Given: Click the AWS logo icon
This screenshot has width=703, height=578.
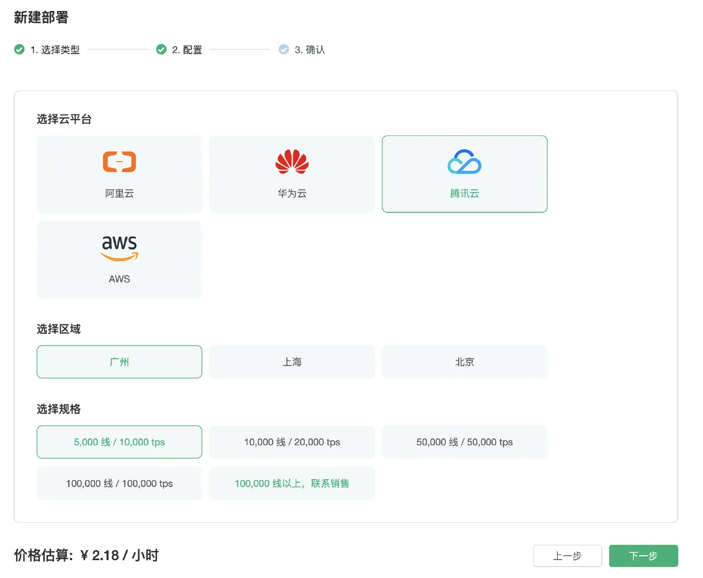Looking at the screenshot, I should click(119, 248).
